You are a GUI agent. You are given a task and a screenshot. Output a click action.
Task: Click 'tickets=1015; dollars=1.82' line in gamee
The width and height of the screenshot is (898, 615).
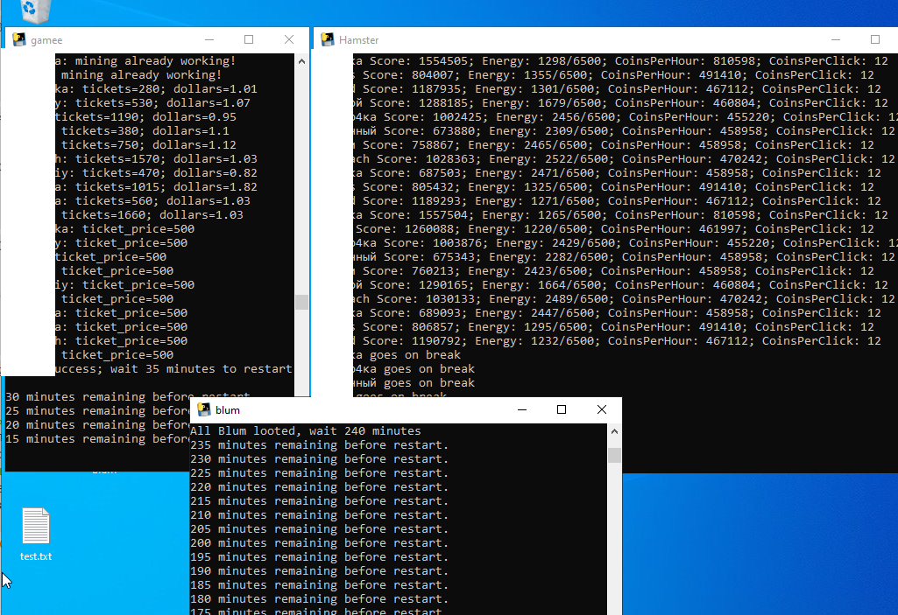[156, 187]
